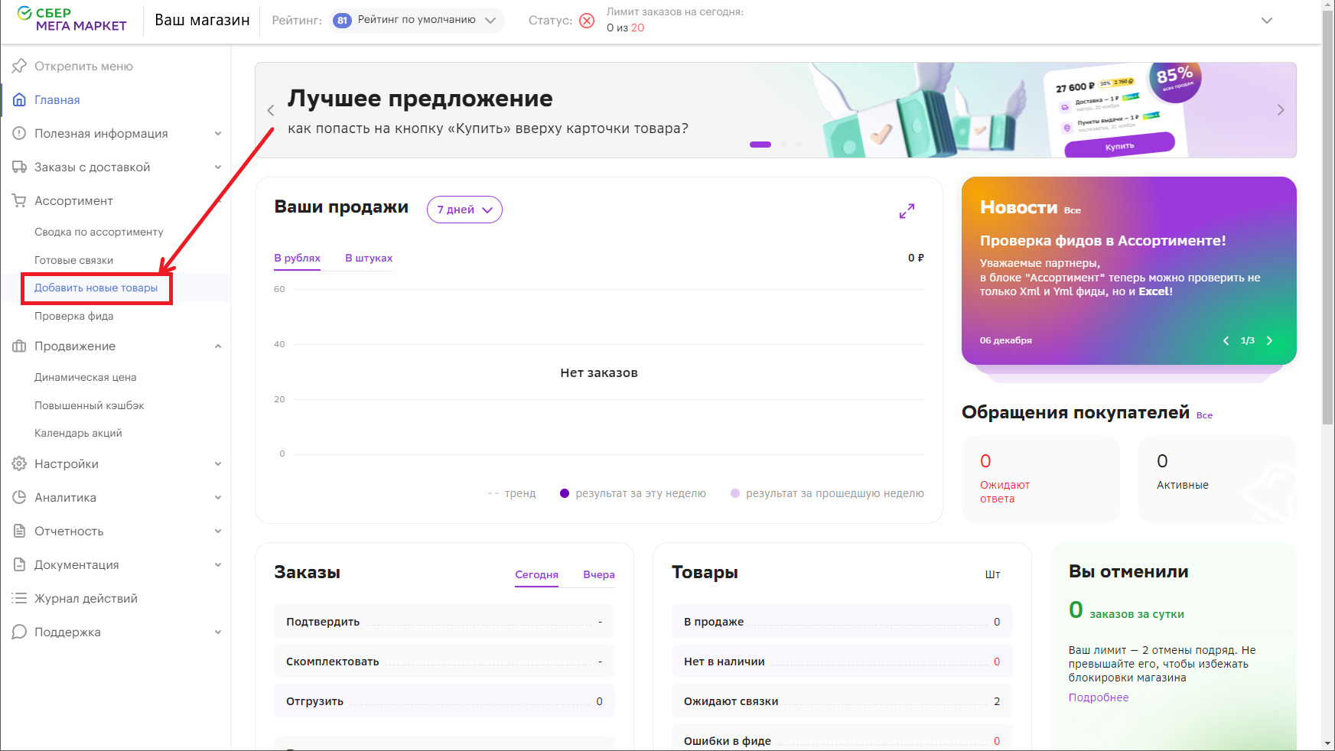This screenshot has width=1335, height=751.
Task: Click the chat bubble icon for Поддержка
Action: click(x=19, y=632)
